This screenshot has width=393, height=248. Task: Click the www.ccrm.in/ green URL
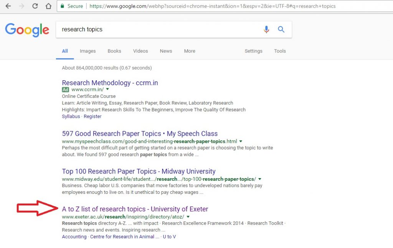[88, 89]
